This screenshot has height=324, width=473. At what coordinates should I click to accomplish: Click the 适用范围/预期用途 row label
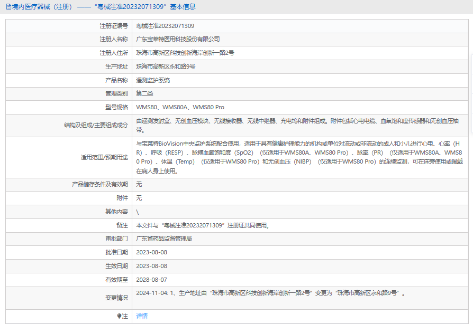click(104, 157)
